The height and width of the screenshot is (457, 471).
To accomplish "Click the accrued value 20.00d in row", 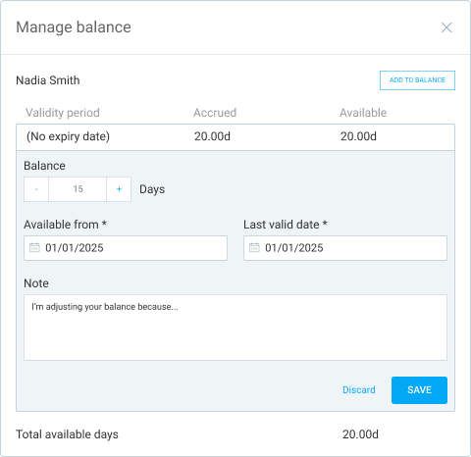I will point(212,136).
